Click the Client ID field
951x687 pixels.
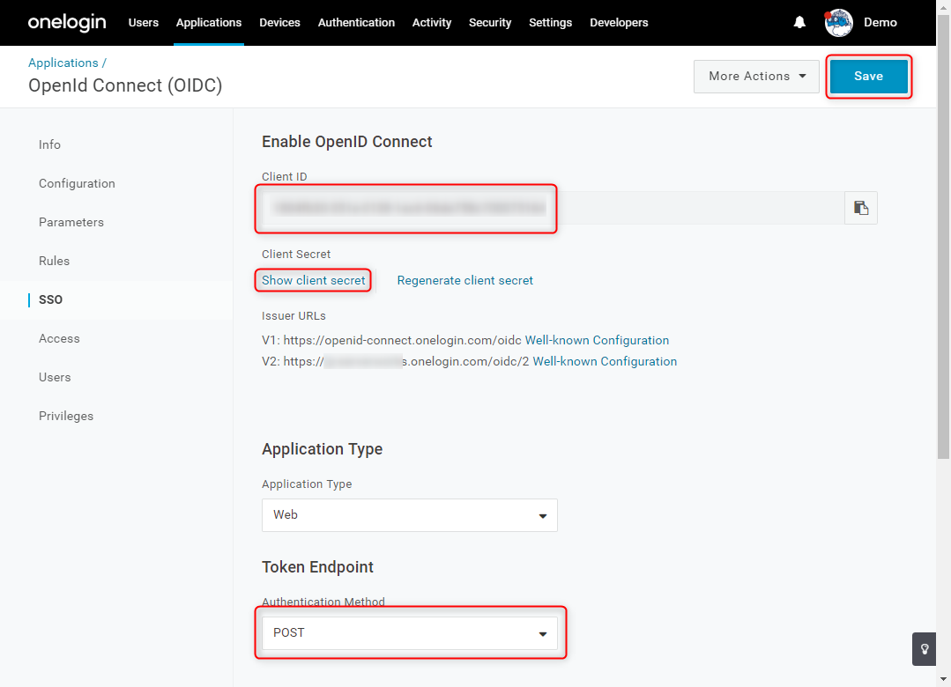click(554, 208)
